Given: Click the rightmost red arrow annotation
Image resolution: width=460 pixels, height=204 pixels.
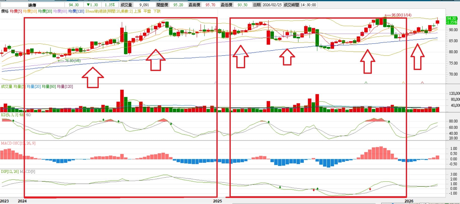Looking at the screenshot, I should pyautogui.click(x=417, y=57).
